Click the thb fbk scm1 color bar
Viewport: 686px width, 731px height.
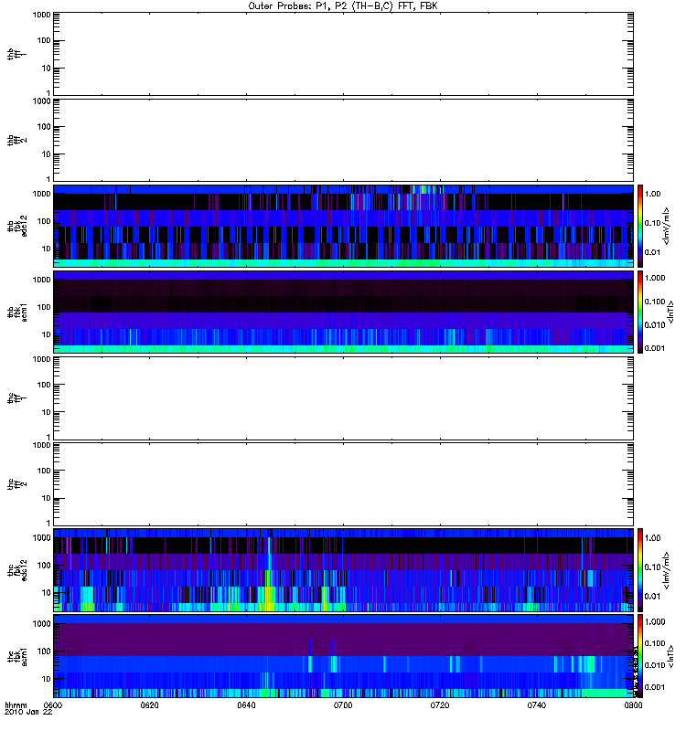point(640,313)
